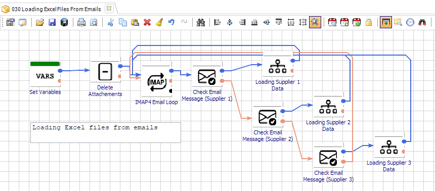The height and width of the screenshot is (191, 435).
Task: Open a package with folder icon
Action: (x=40, y=22)
